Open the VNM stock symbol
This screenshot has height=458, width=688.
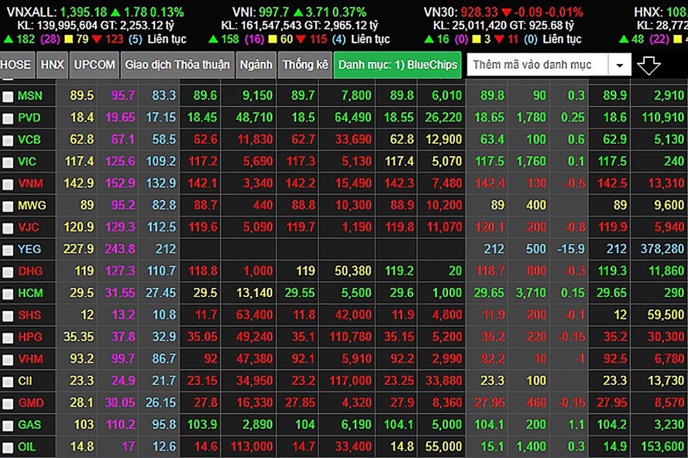[x=29, y=184]
